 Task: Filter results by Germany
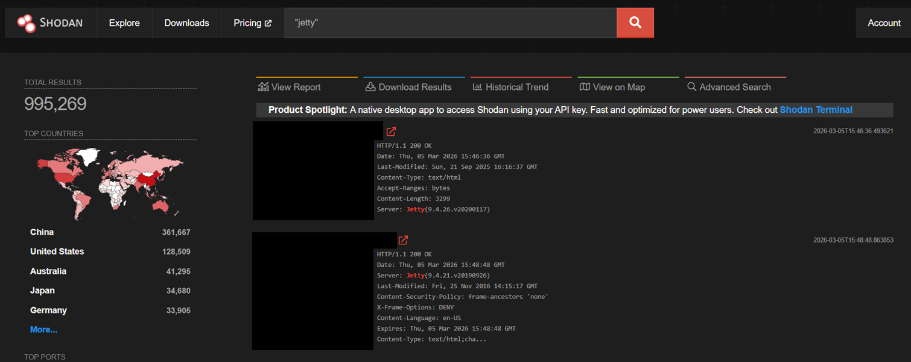(x=48, y=310)
